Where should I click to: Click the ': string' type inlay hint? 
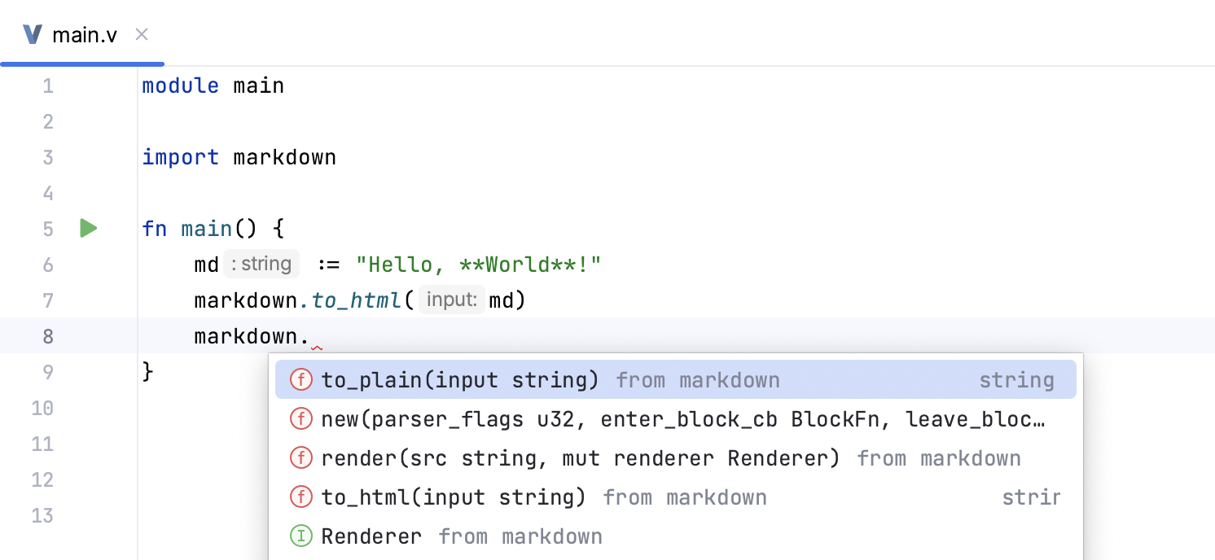[261, 265]
